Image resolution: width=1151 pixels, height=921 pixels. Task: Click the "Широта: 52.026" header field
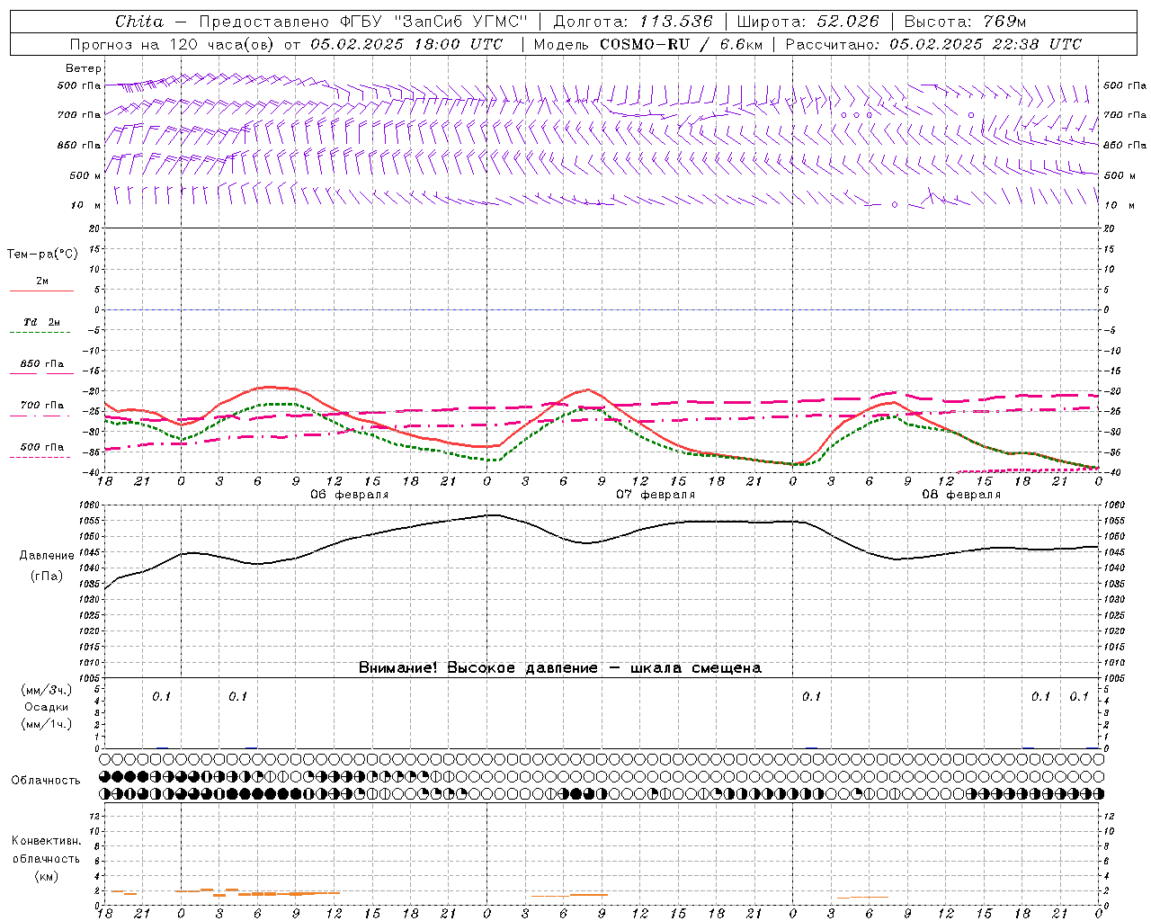pyautogui.click(x=807, y=22)
